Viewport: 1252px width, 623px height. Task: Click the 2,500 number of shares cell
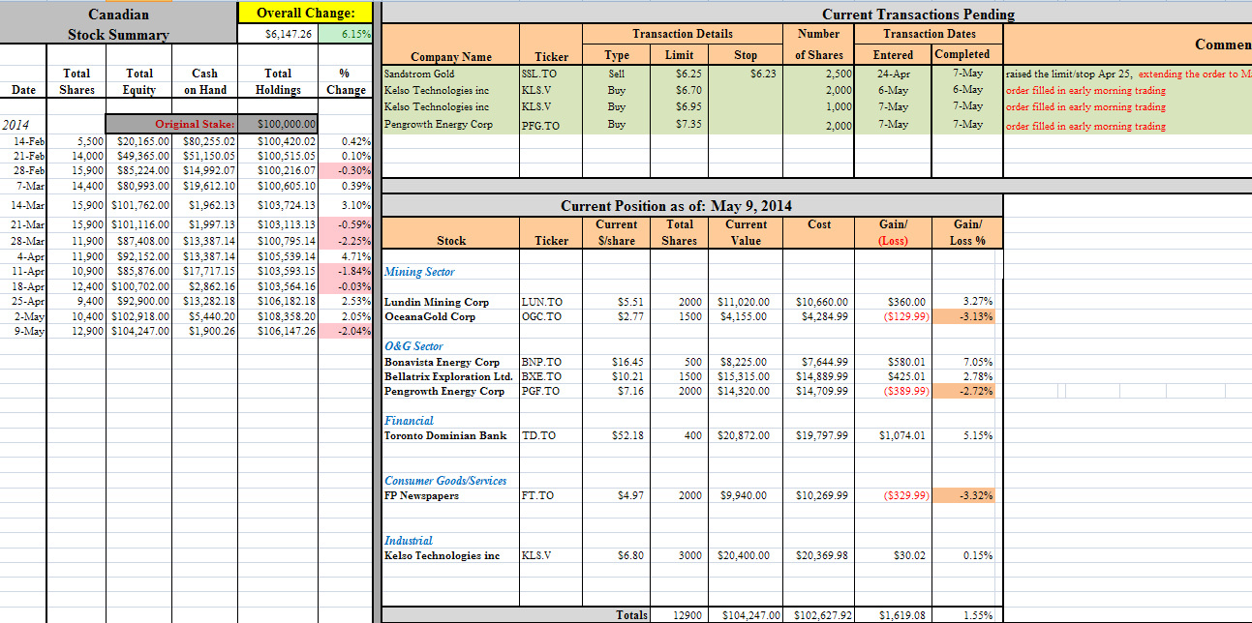[x=818, y=74]
